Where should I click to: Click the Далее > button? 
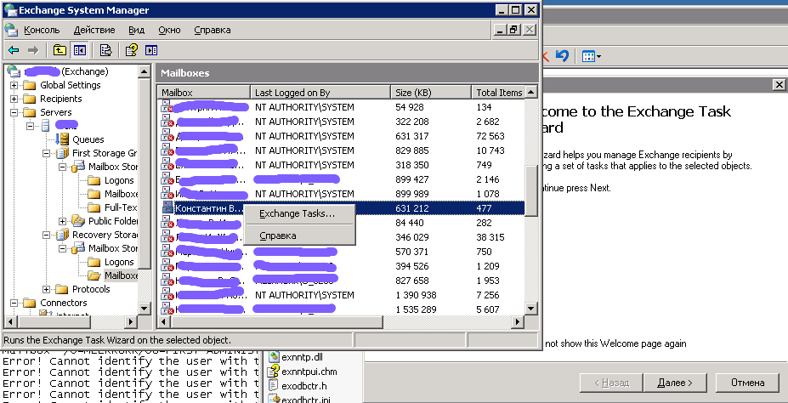coord(674,383)
